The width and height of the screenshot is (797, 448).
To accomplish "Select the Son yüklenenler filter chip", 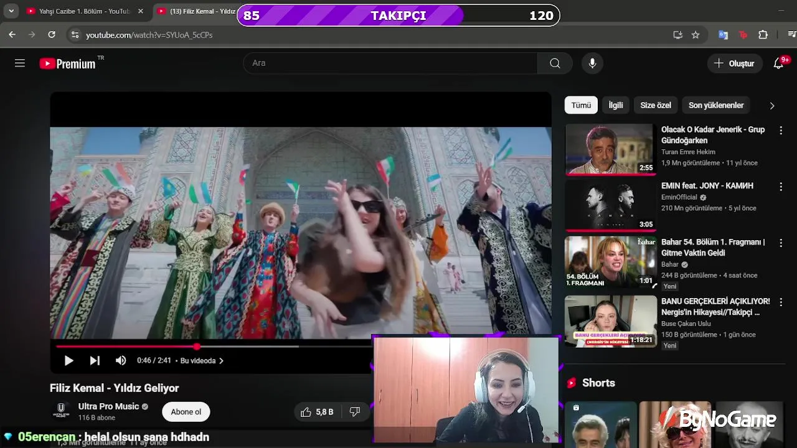I will pos(716,105).
